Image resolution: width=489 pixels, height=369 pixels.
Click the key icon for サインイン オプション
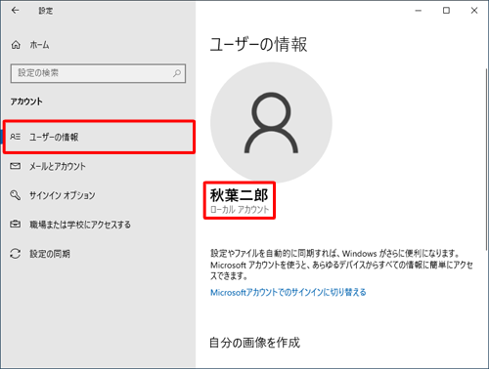[15, 195]
